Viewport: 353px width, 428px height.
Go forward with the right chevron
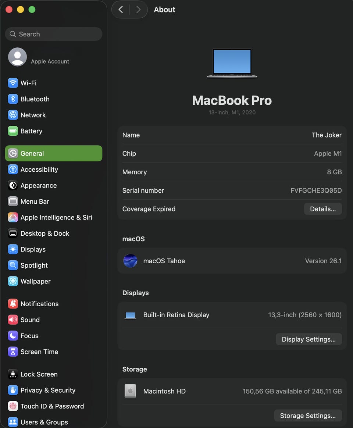[x=138, y=10]
